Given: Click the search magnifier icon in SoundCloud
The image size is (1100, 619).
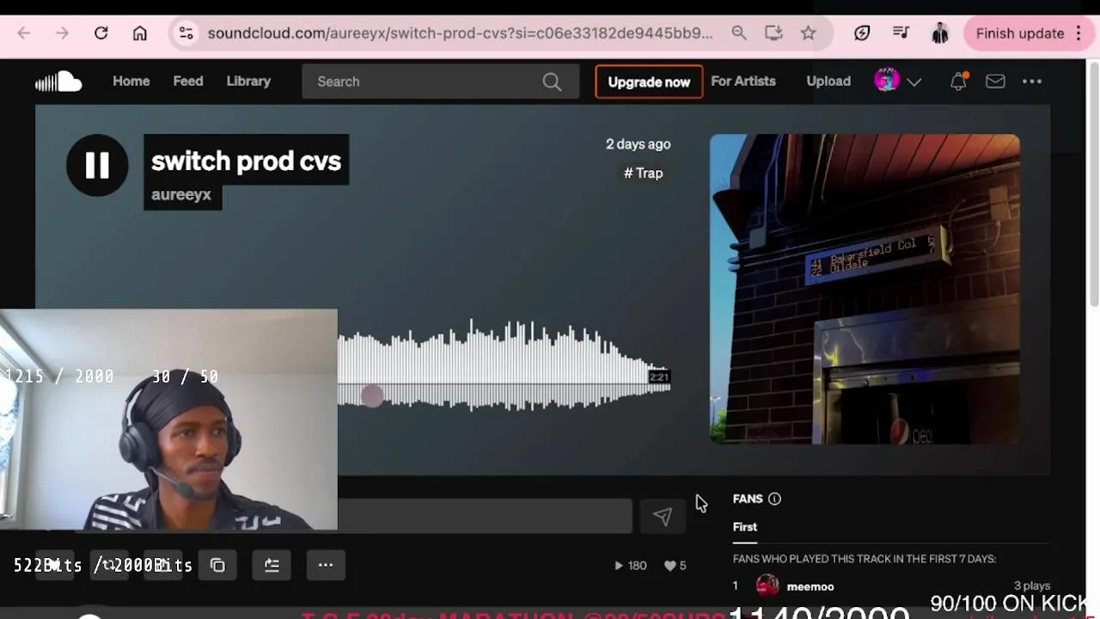Looking at the screenshot, I should 552,82.
